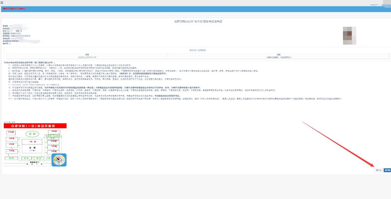Open the hamburger menu icon
The width and height of the screenshot is (391, 199).
tap(2, 2)
